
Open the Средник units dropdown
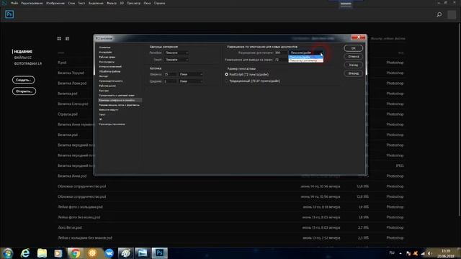point(191,81)
